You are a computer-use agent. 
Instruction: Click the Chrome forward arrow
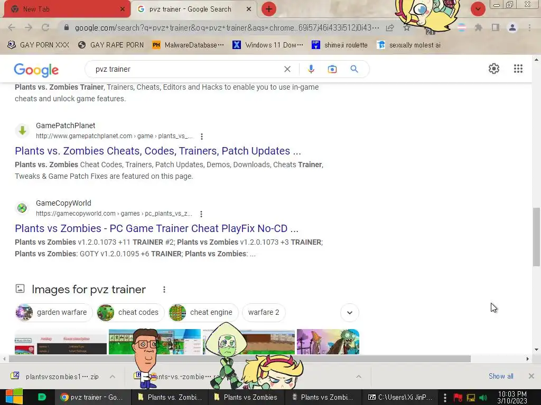[x=29, y=27]
